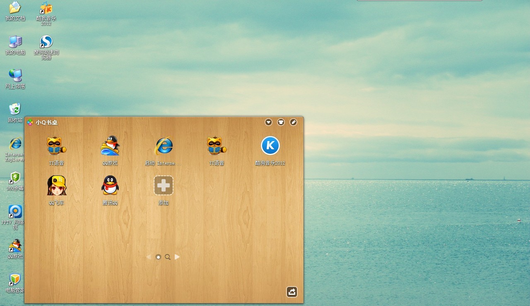Click the 小Q书桌 title text
Screen dimensions: 530x306
tap(46, 122)
